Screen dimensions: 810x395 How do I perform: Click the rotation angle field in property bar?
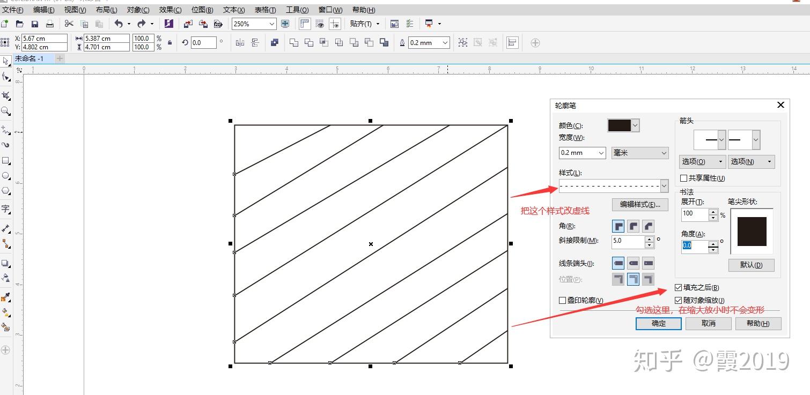tap(204, 43)
